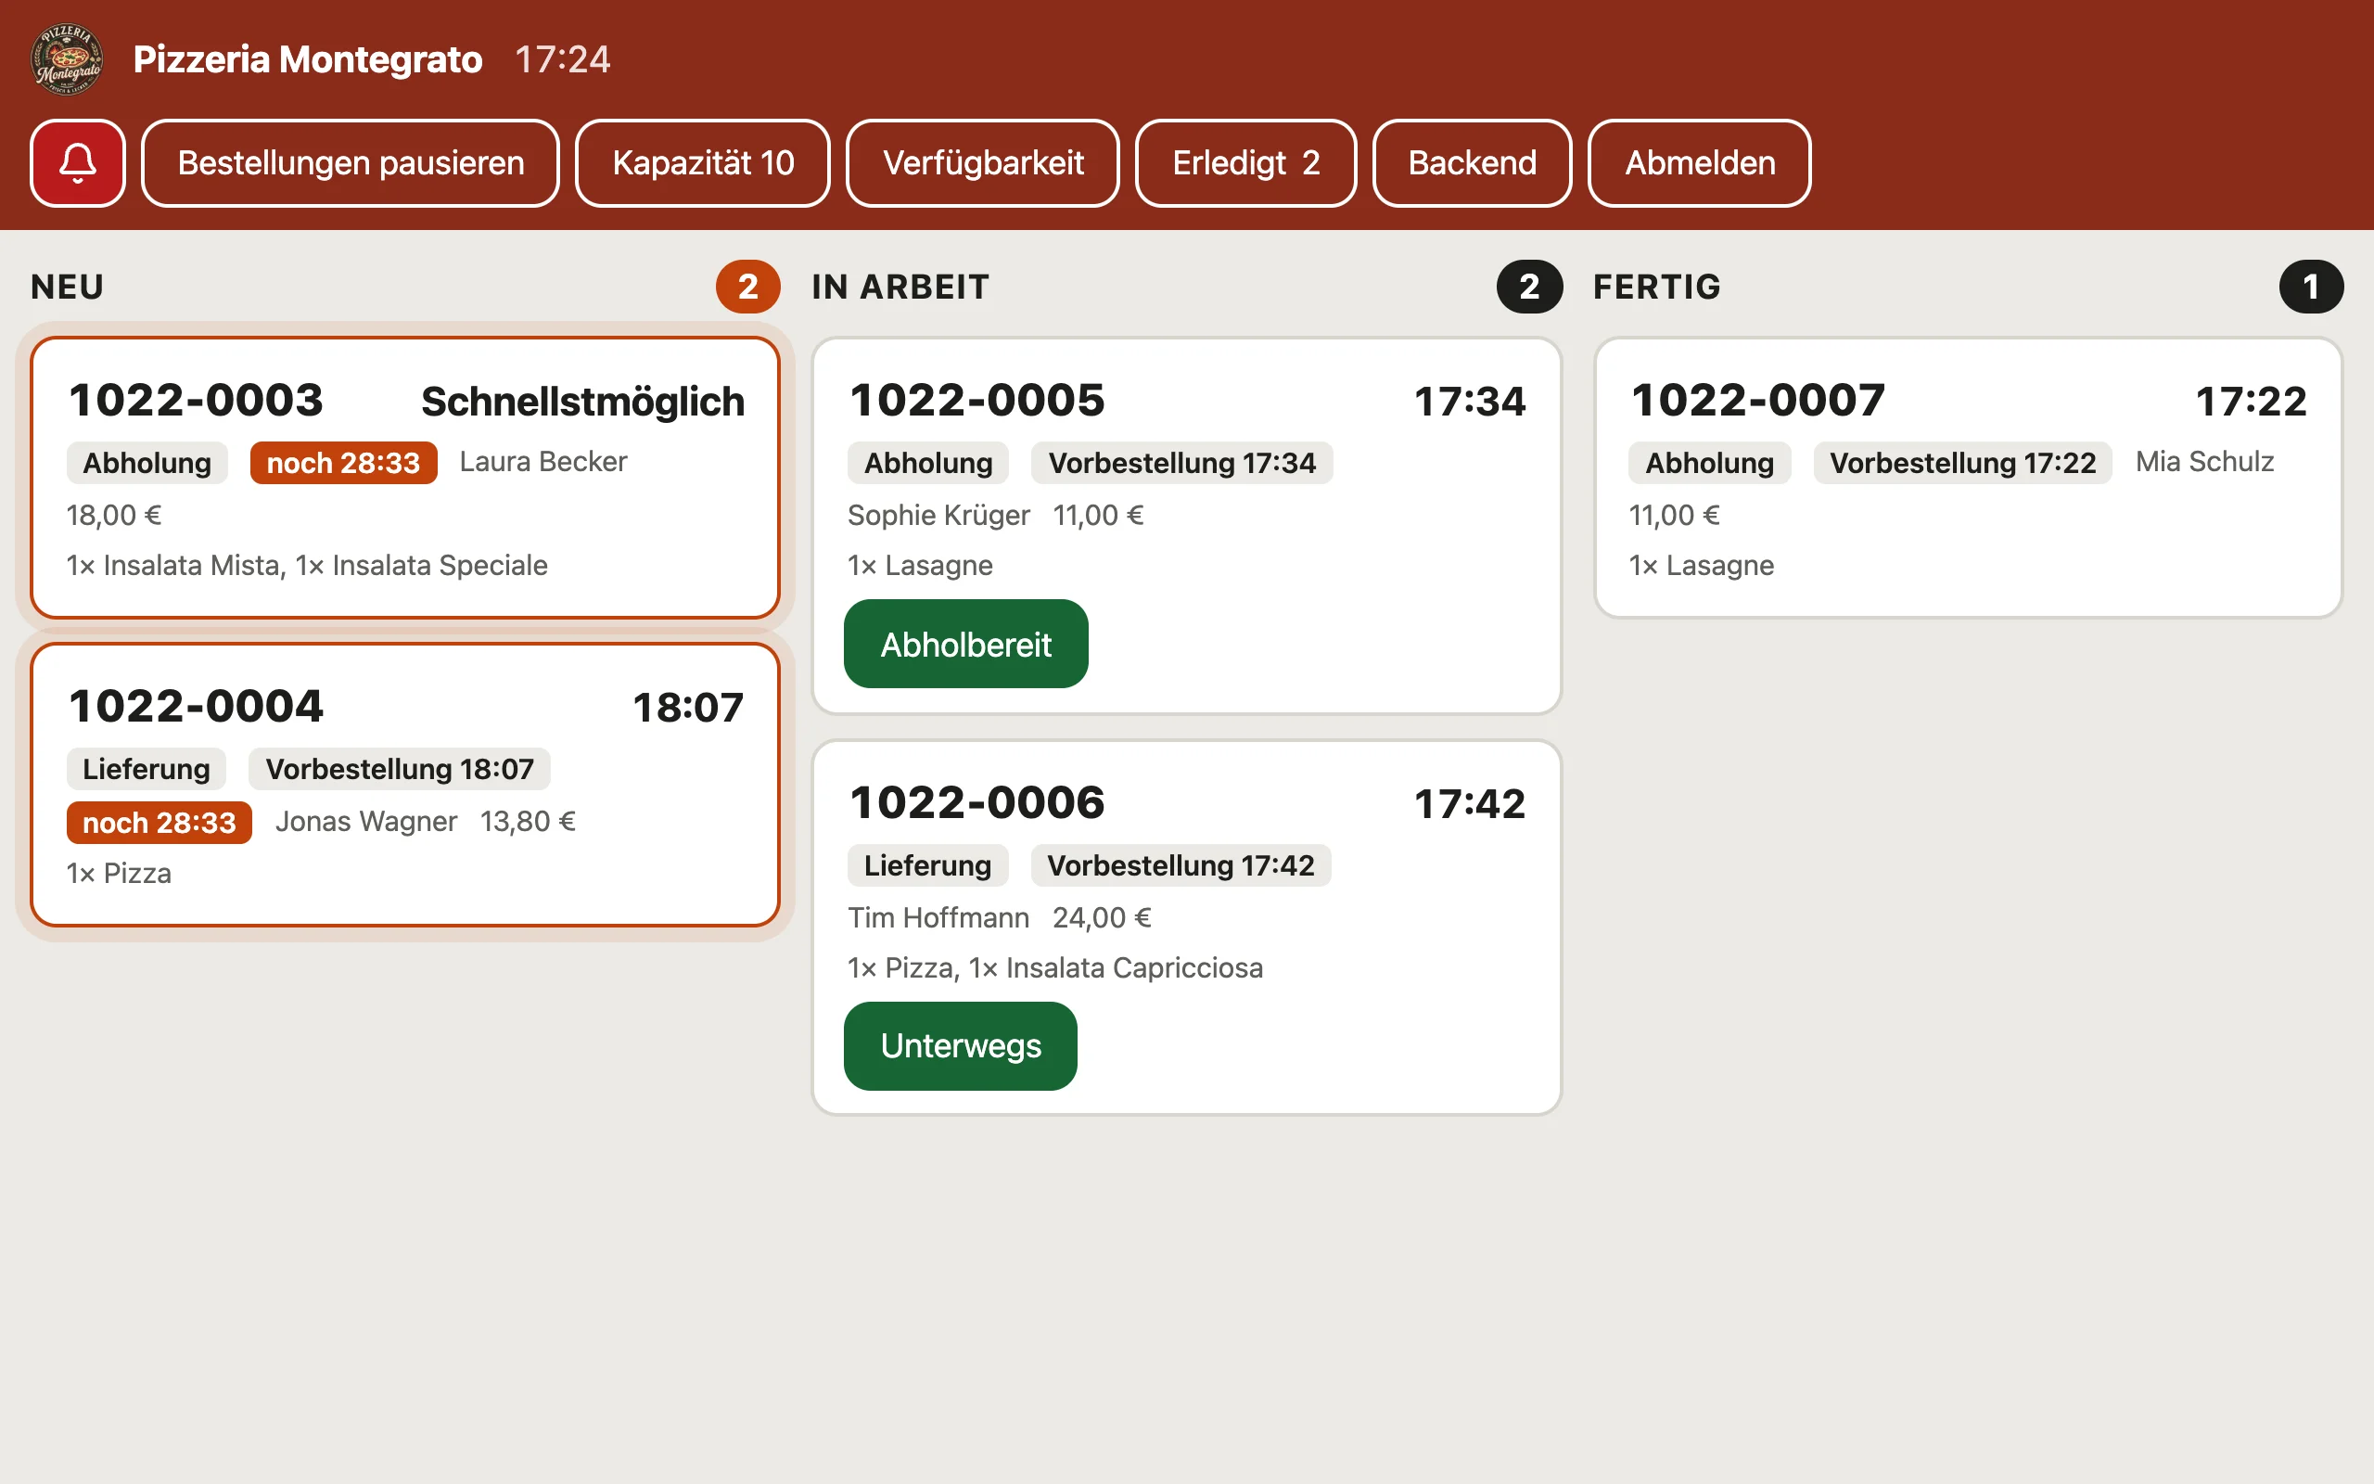Open the Backend
2374x1484 pixels.
tap(1472, 163)
